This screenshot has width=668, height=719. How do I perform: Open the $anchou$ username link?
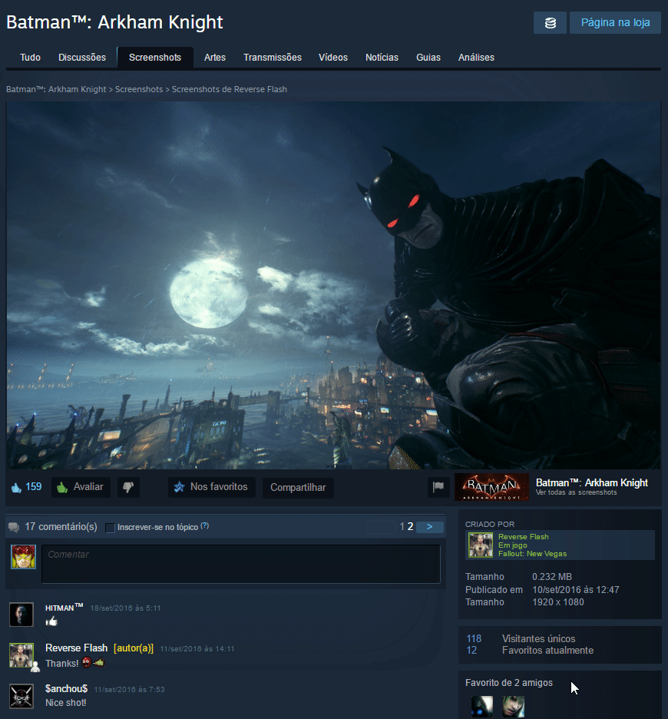[x=67, y=689]
